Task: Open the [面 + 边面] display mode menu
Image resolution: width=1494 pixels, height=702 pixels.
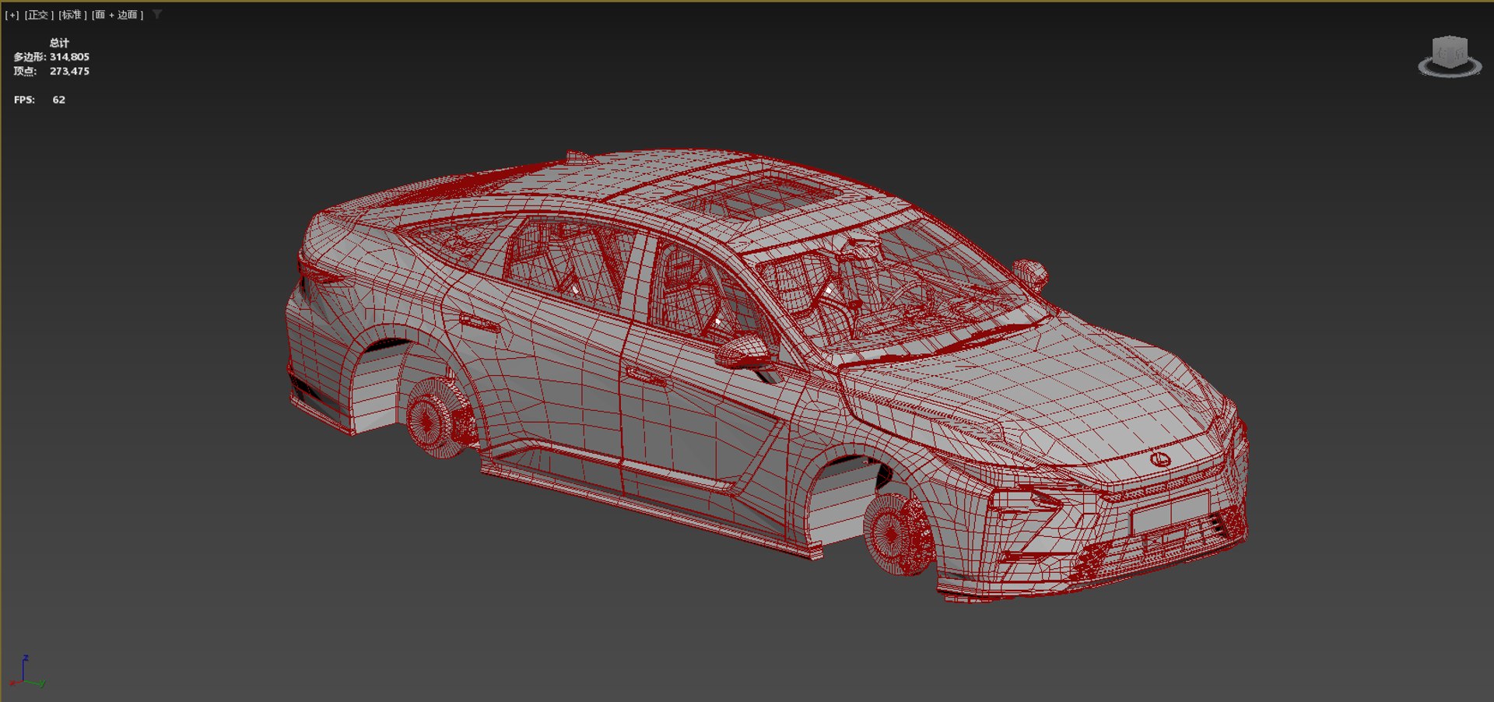Action: [x=117, y=15]
